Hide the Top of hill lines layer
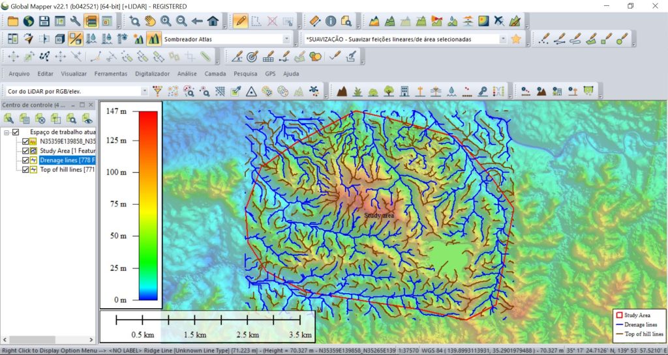Viewport: 668px width, 355px height. 25,169
